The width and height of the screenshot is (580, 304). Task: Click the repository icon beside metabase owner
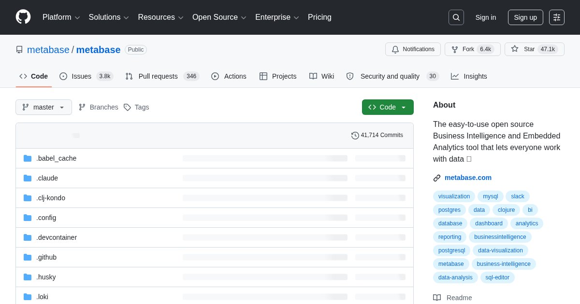click(19, 50)
